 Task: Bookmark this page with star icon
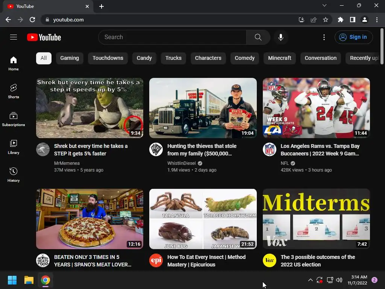click(x=325, y=20)
